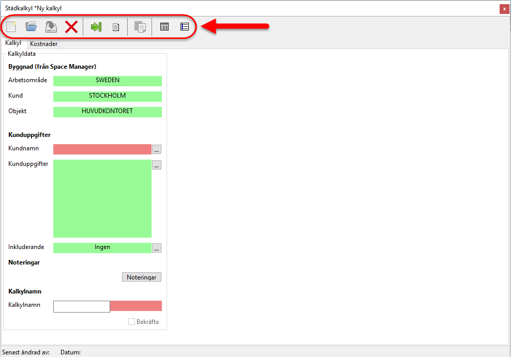Select the Kalkyl tab
This screenshot has height=357, width=511.
(13, 43)
